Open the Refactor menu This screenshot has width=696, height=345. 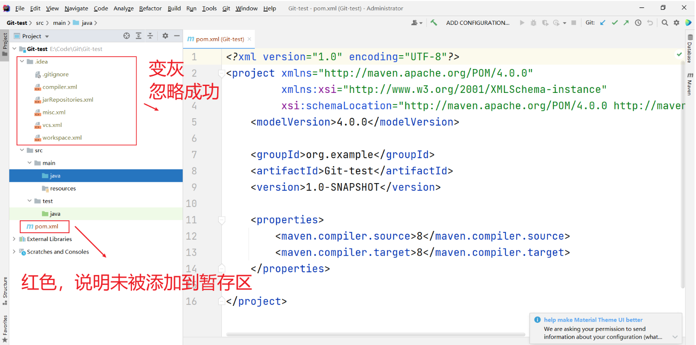point(150,8)
